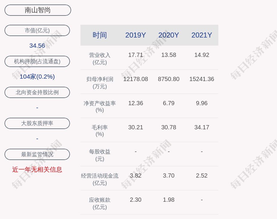This screenshot has height=219, width=277.
Task: Click the 毛利率(%) row label
Action: pos(100,131)
